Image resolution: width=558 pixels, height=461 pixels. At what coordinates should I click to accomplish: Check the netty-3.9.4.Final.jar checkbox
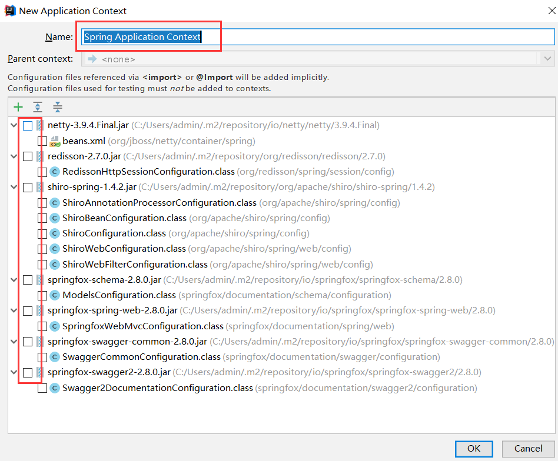point(28,125)
